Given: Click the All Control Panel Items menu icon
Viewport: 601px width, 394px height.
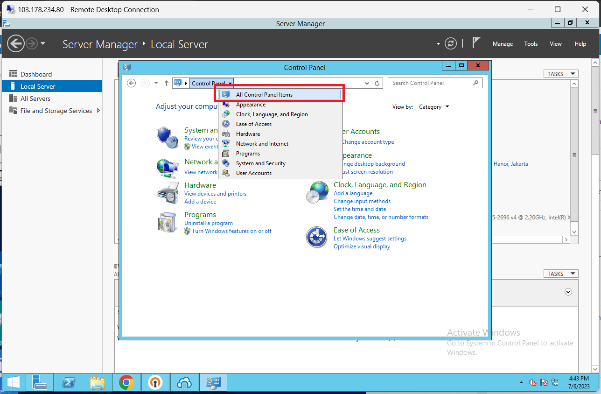Looking at the screenshot, I should pyautogui.click(x=226, y=94).
